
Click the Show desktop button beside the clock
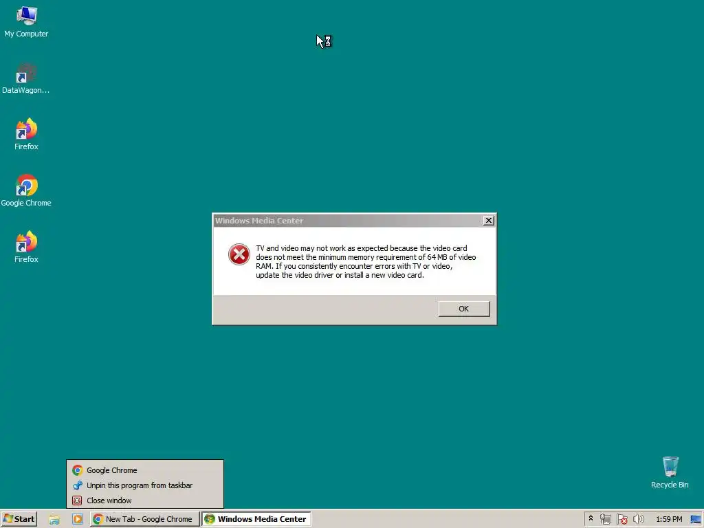pos(696,520)
